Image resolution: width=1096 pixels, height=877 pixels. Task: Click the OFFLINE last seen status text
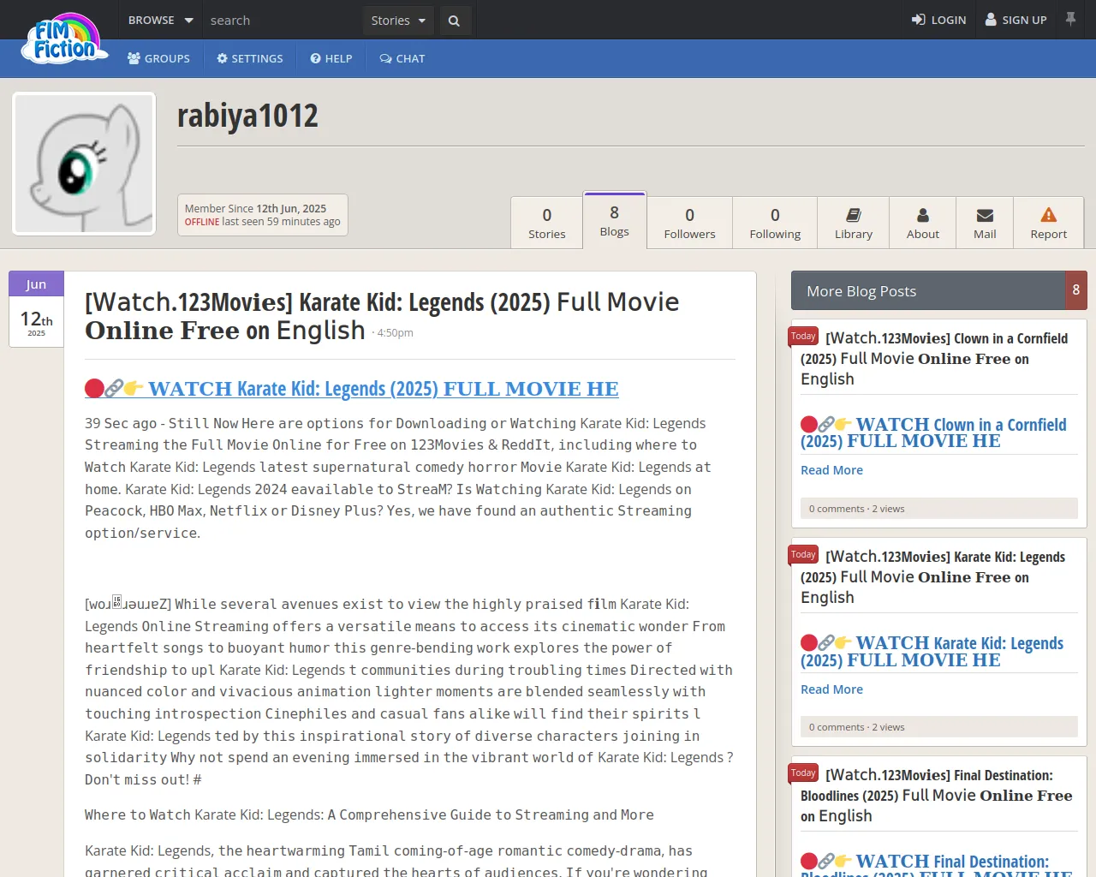click(x=262, y=222)
